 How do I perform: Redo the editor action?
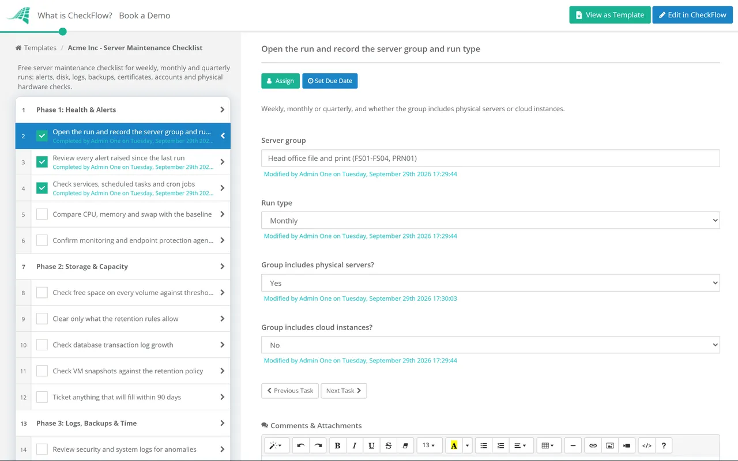point(318,445)
